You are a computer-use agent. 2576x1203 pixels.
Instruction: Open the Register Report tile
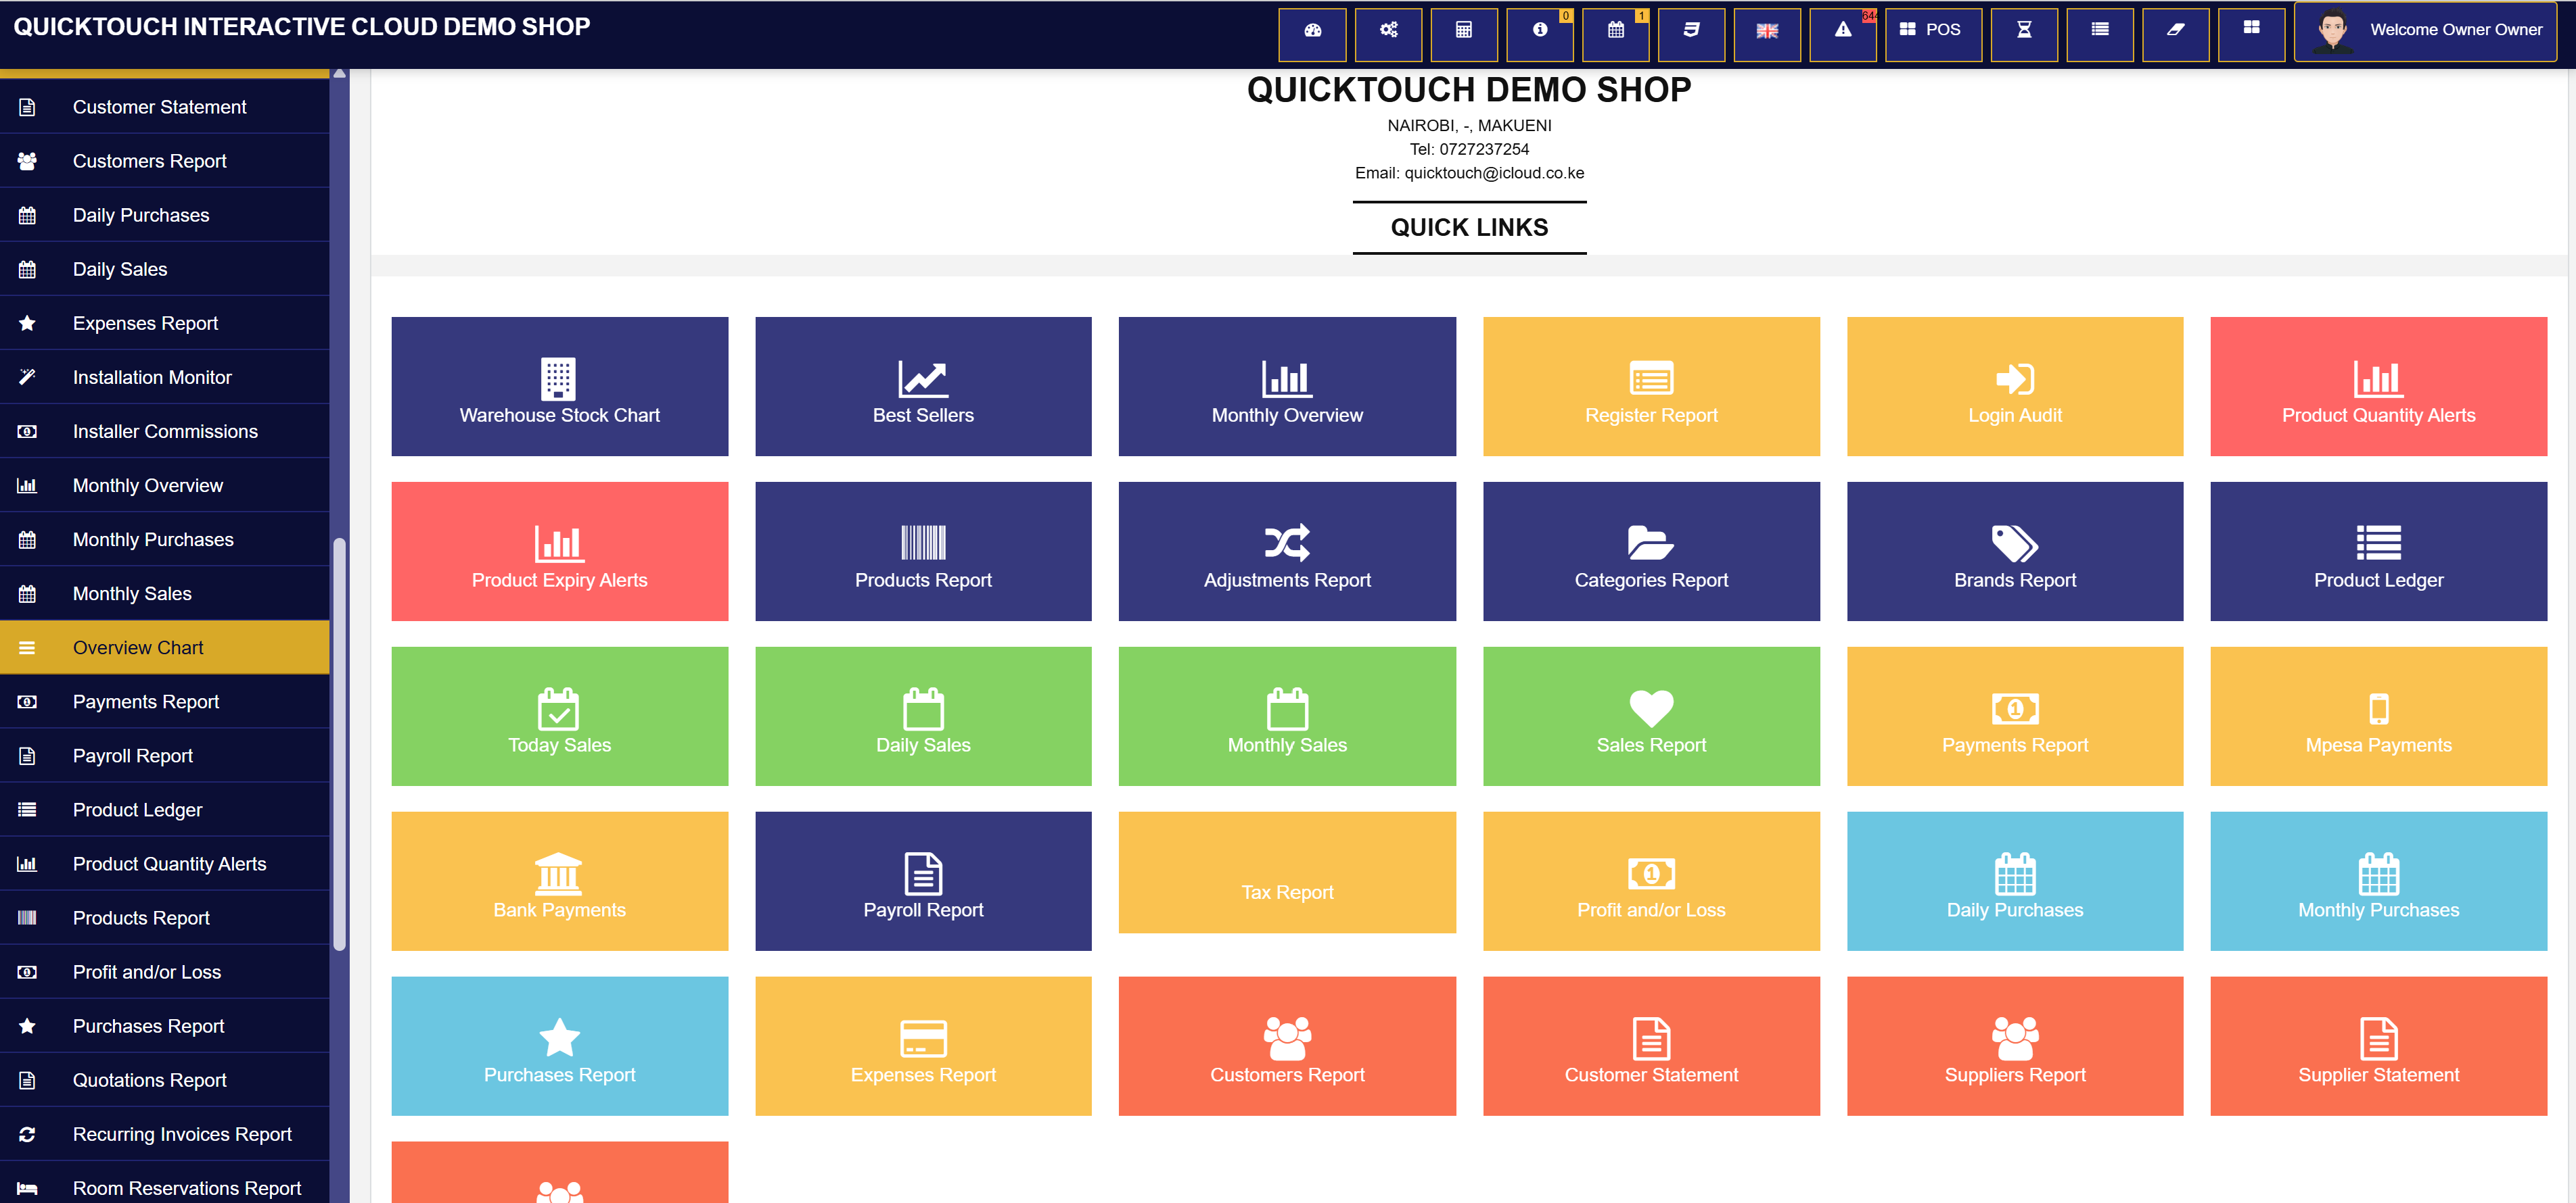click(1651, 387)
